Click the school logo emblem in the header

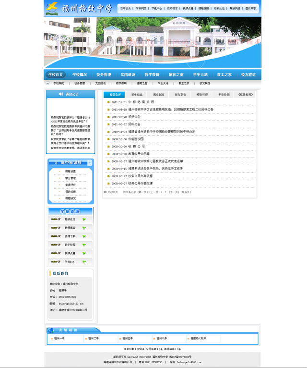pyautogui.click(x=52, y=8)
